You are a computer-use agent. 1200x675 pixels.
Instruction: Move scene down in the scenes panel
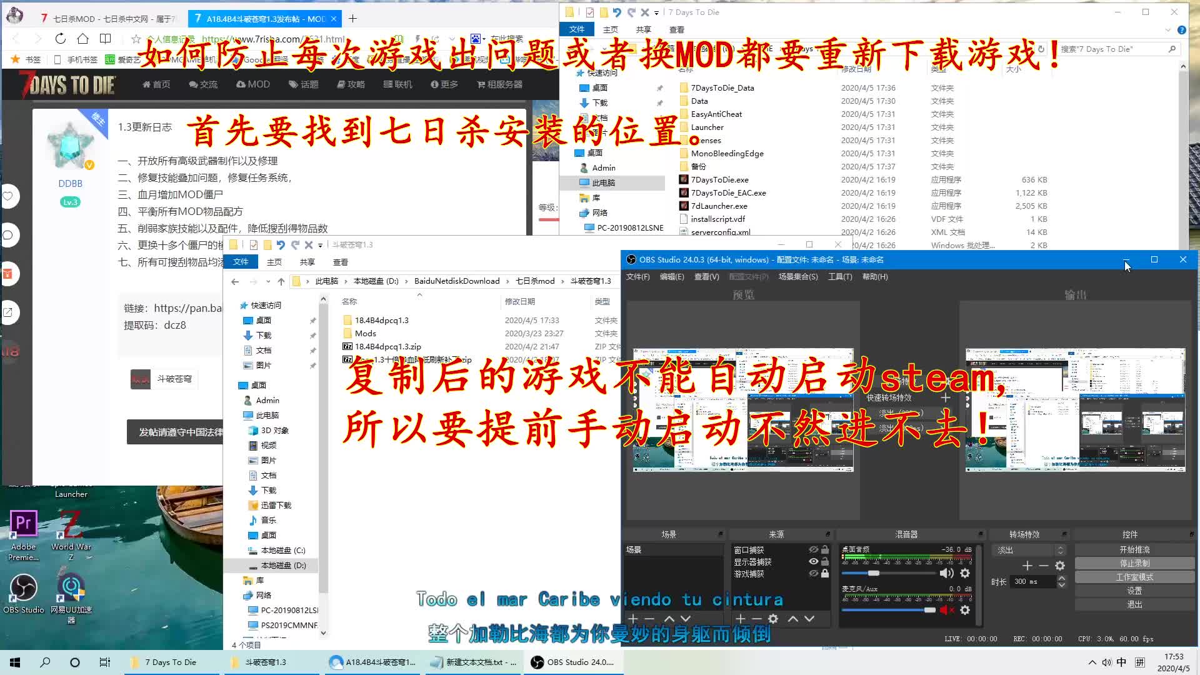pos(686,619)
